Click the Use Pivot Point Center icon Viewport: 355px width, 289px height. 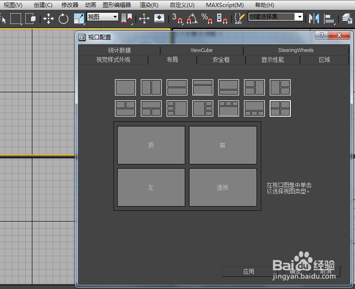pos(127,19)
